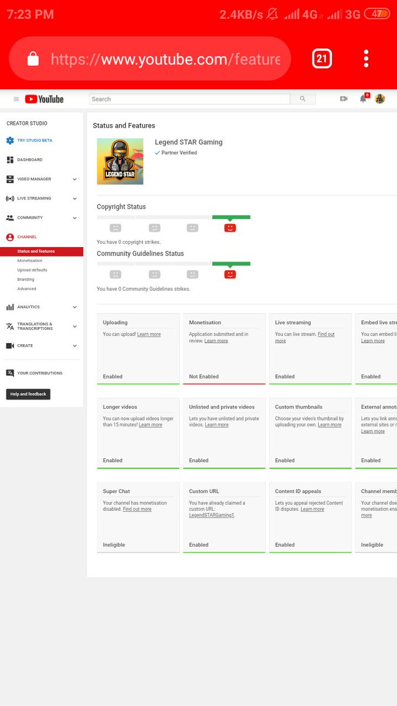Click Find out more in Live streaming card

pyautogui.click(x=305, y=338)
